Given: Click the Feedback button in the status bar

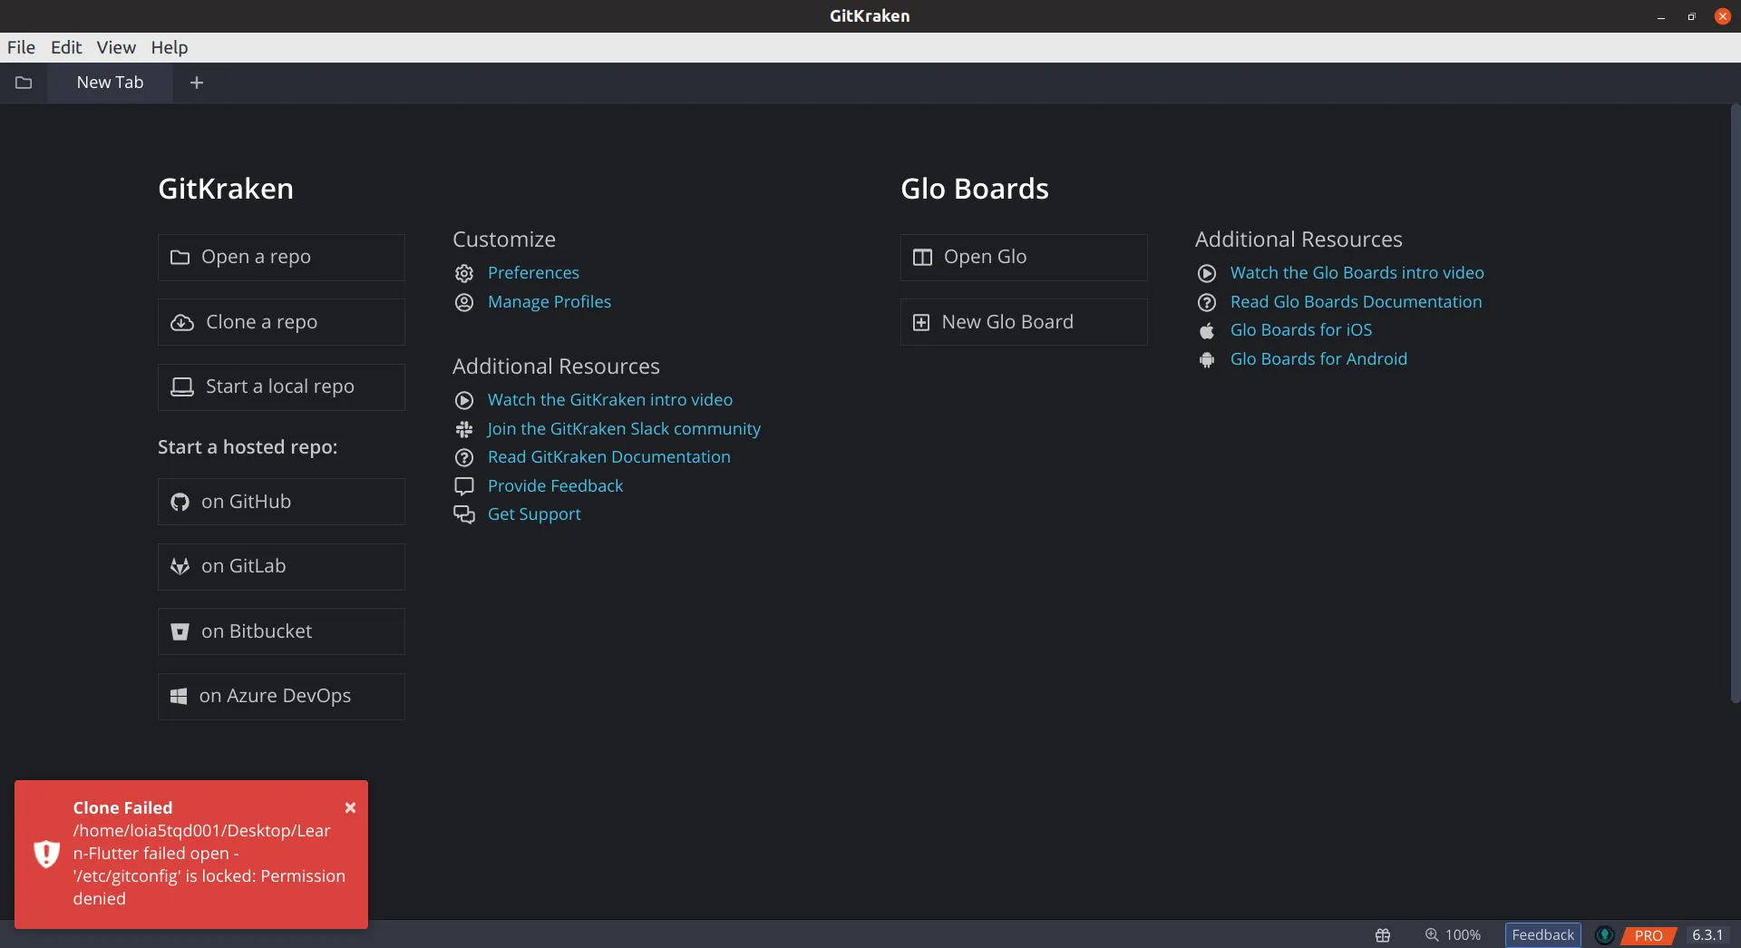Looking at the screenshot, I should tap(1542, 935).
